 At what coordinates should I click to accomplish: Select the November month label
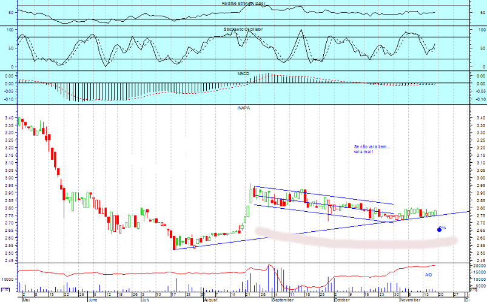click(411, 300)
